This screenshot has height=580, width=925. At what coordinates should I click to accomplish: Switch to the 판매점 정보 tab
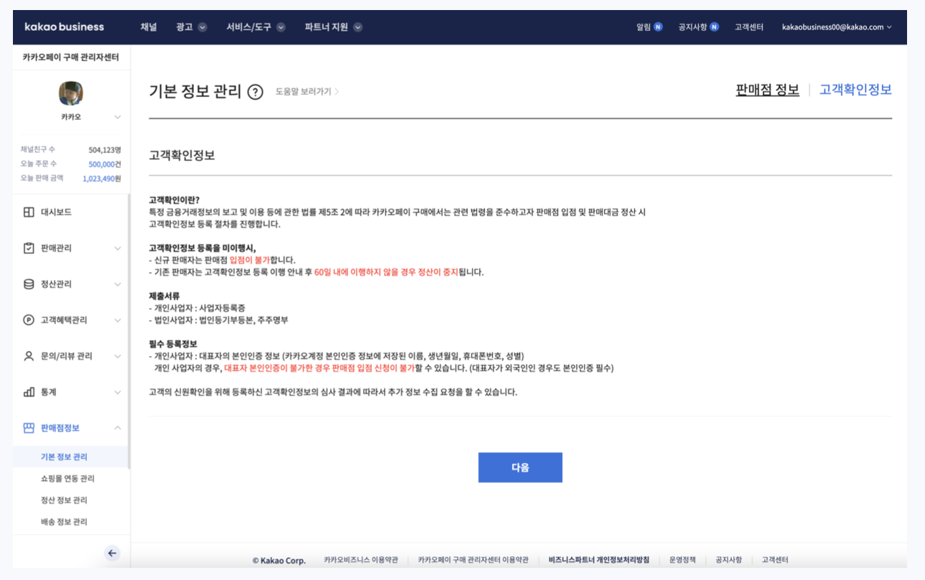768,90
